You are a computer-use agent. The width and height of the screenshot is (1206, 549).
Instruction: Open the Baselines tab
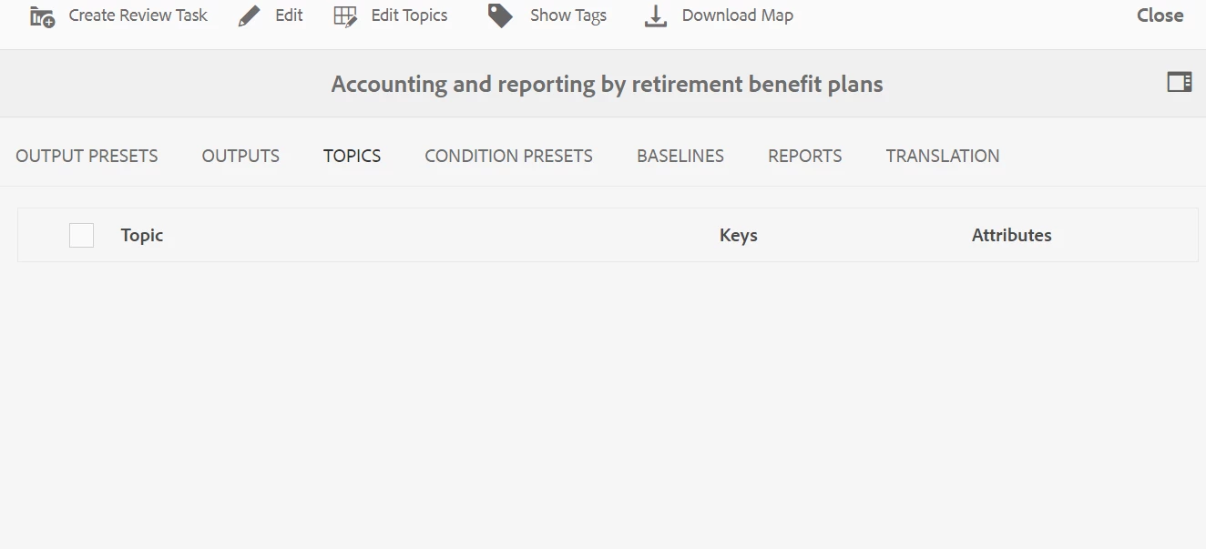680,156
